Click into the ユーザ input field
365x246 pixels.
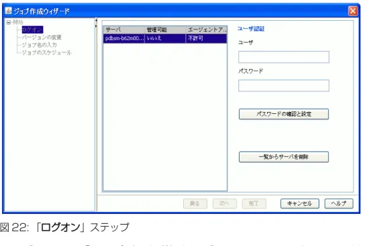click(x=284, y=57)
